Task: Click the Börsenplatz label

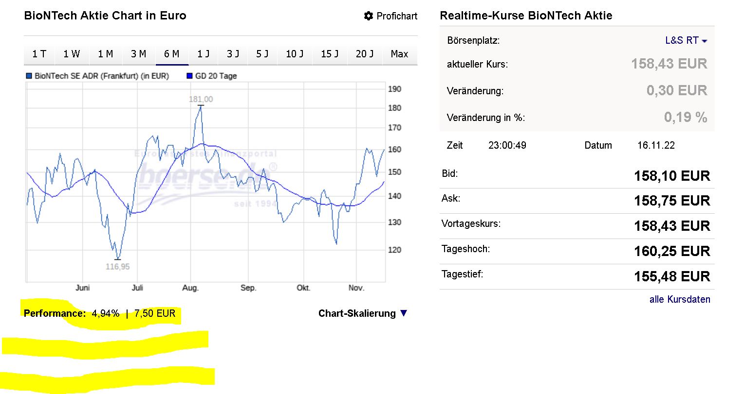Action: coord(473,40)
